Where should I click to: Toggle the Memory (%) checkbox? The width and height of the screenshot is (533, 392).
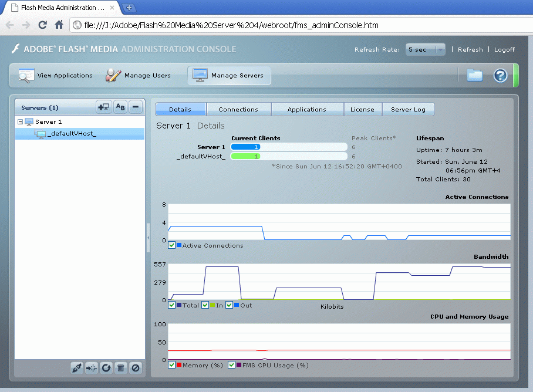[171, 364]
